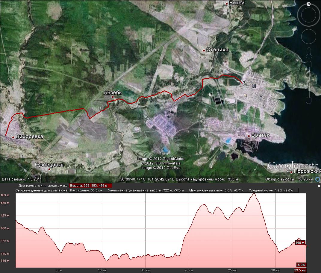The image size is (321, 273).
Task: Click the Стениха placemark dot
Action: click(204, 51)
